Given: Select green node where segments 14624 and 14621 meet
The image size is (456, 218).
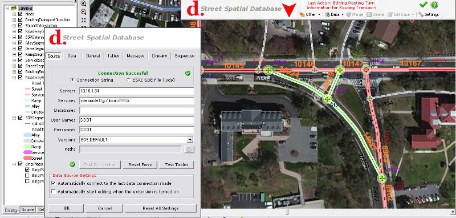Looking at the screenshot, I should (x=327, y=99).
